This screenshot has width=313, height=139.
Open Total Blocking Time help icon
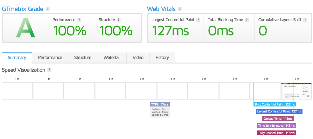(247, 20)
